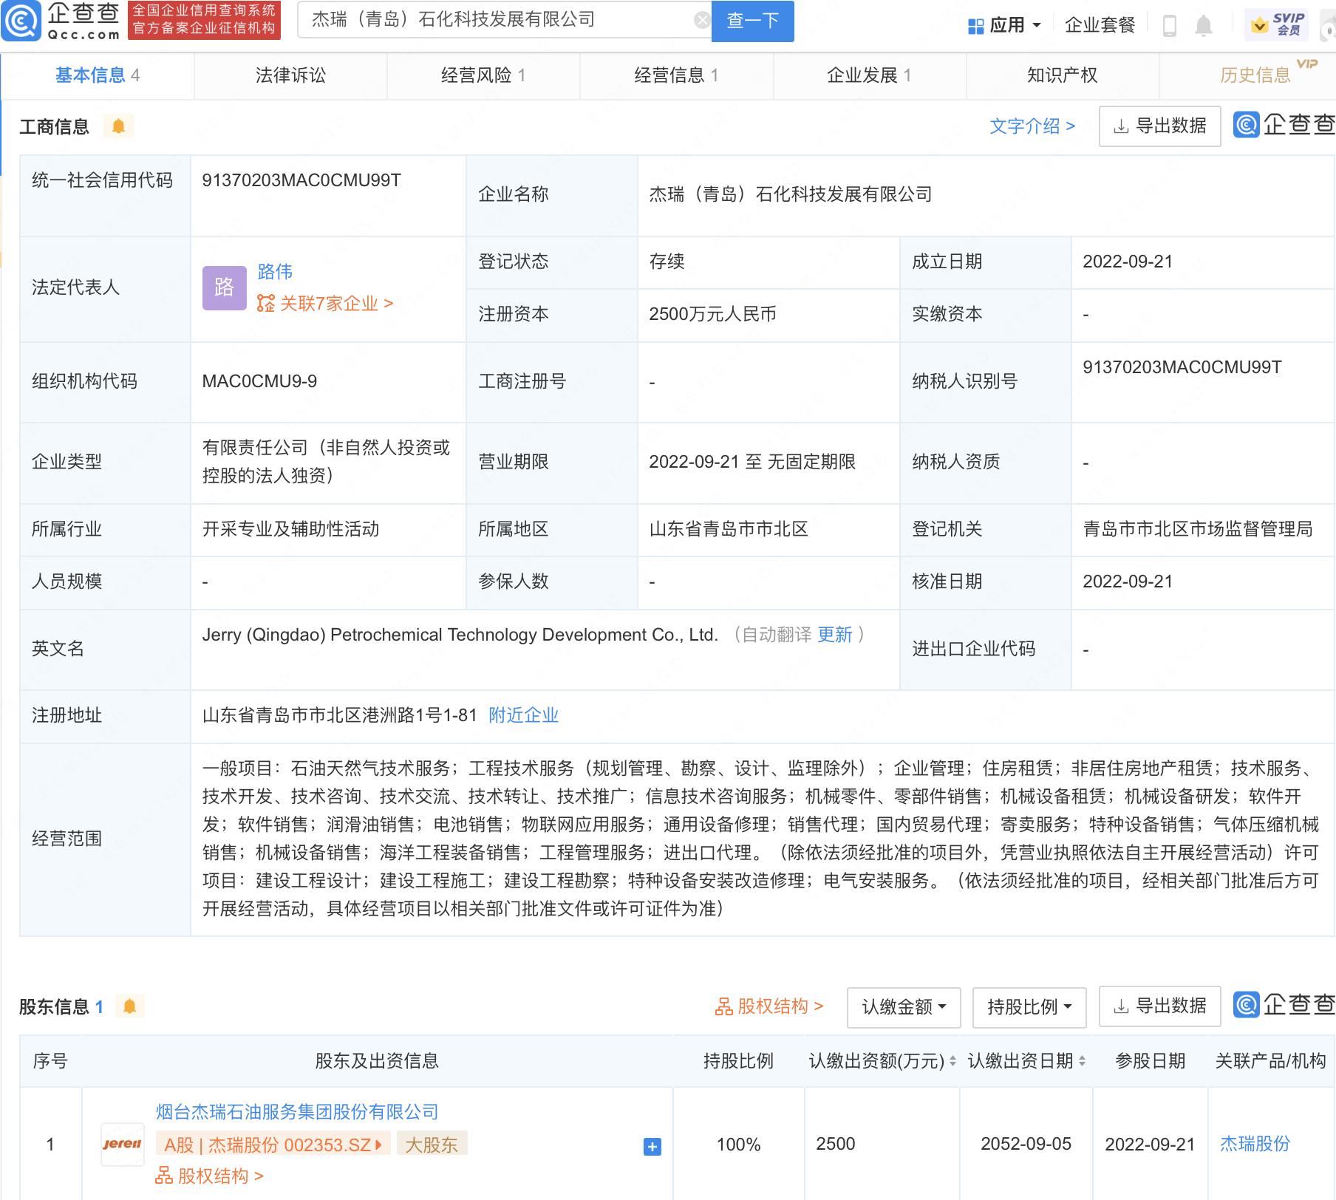1336x1200 pixels.
Task: Switch to the 企业发展 tab
Action: click(x=870, y=75)
